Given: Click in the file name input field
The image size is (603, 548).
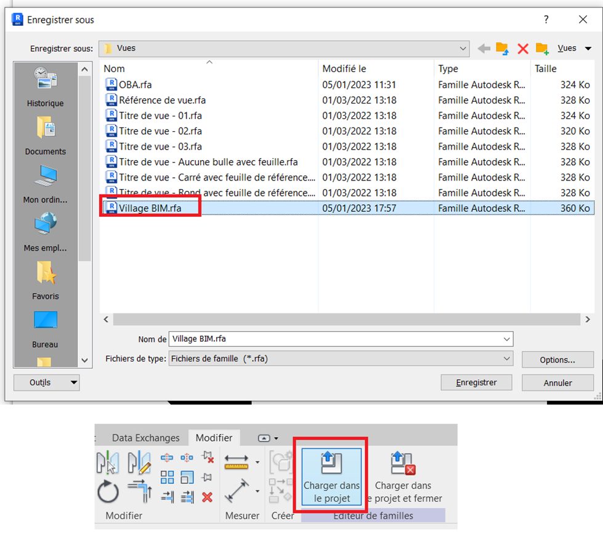Looking at the screenshot, I should (x=335, y=339).
